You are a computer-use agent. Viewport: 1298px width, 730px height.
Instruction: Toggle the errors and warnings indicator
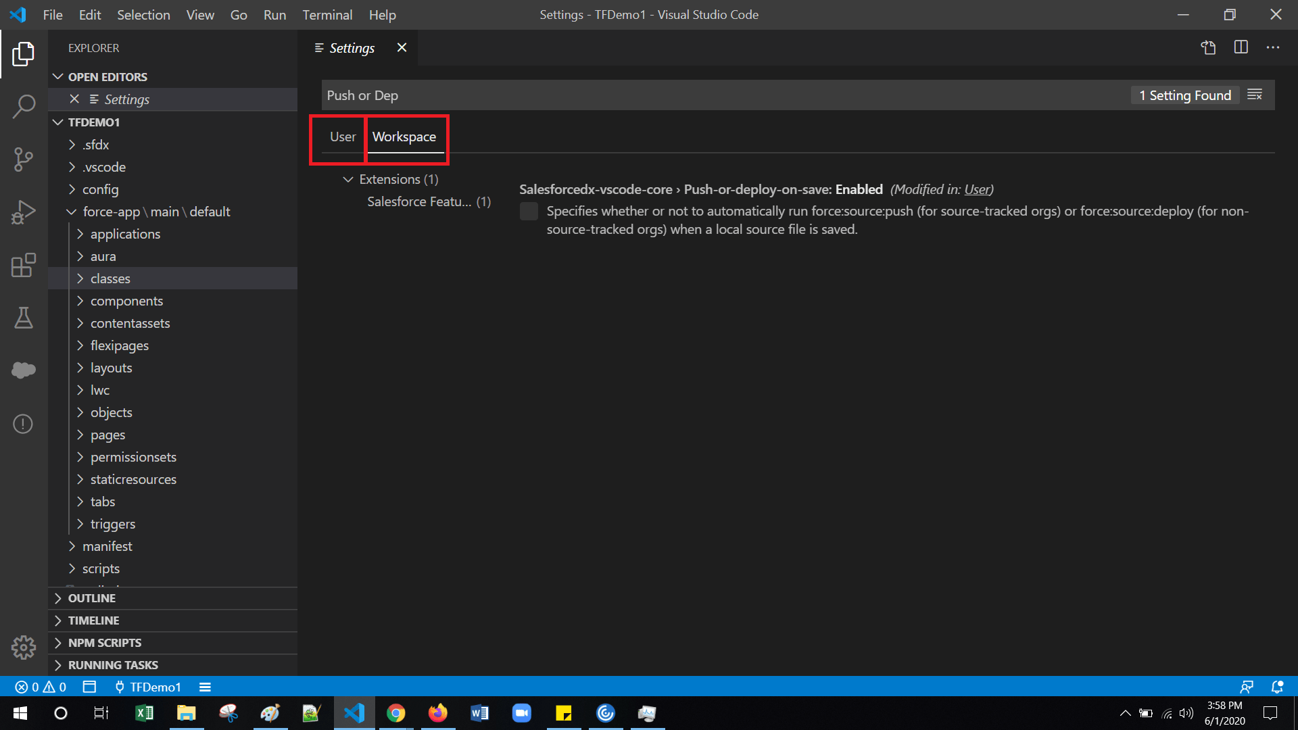tap(41, 687)
